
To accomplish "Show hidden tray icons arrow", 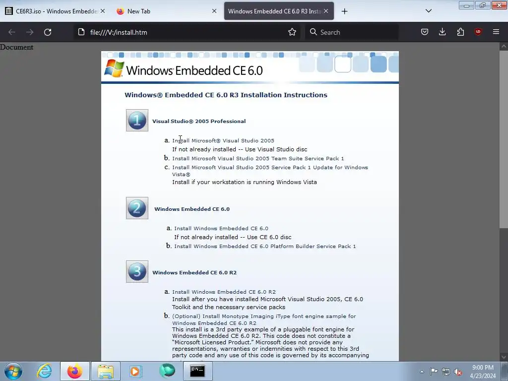I will [x=422, y=372].
